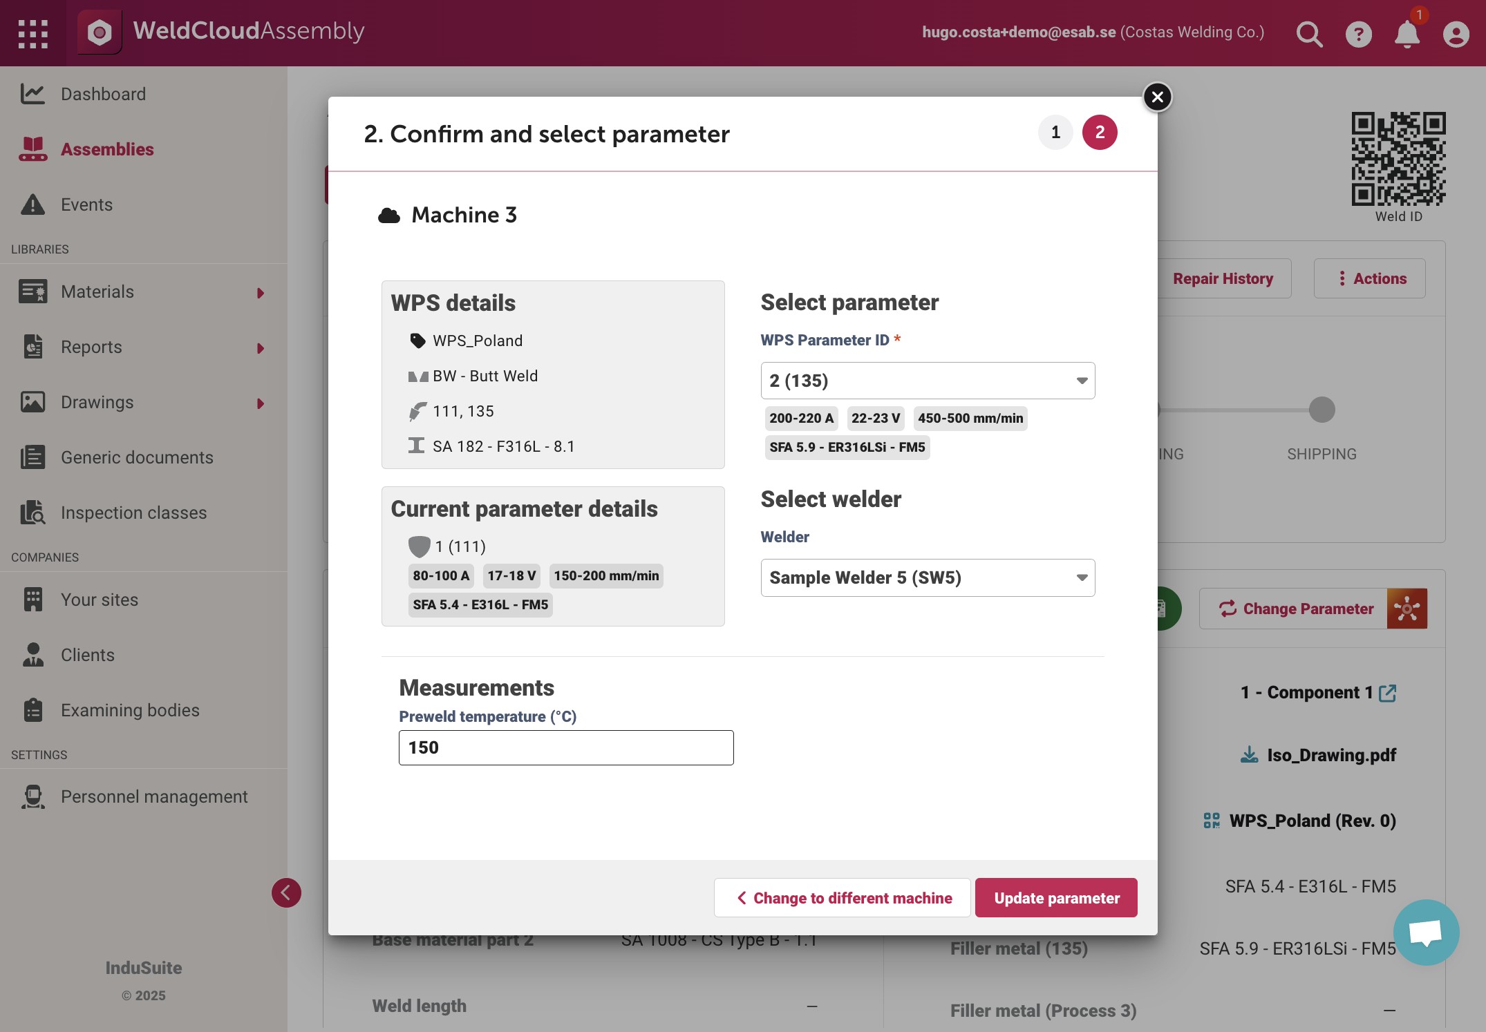Click the Preweld temperature input field

(x=566, y=747)
